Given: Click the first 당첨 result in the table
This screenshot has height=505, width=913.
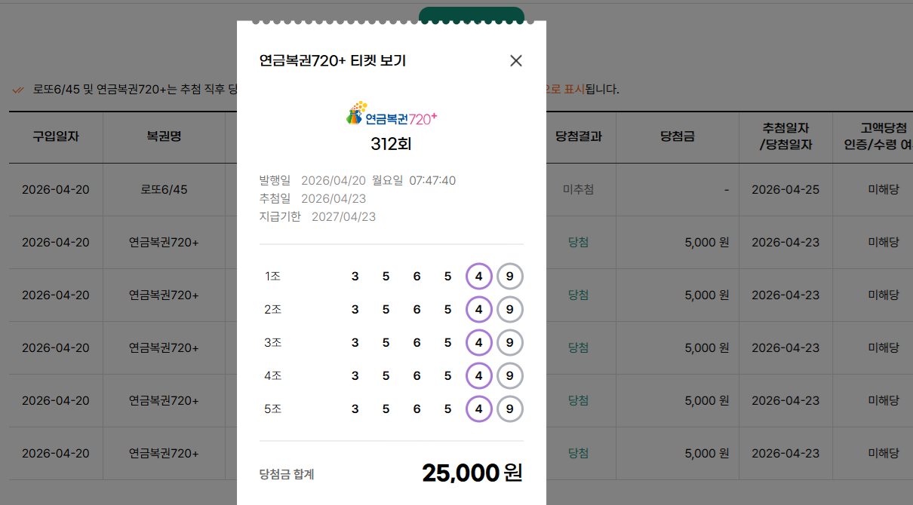Looking at the screenshot, I should (x=578, y=242).
